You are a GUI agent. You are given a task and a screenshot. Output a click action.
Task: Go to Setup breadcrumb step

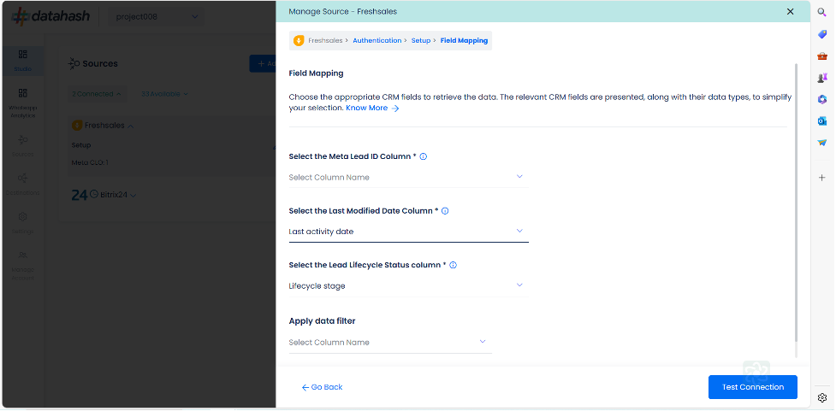click(421, 40)
